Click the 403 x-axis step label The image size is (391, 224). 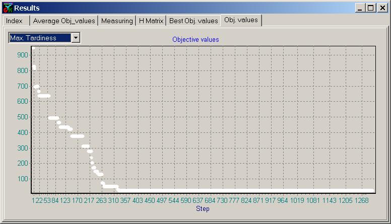(138, 200)
